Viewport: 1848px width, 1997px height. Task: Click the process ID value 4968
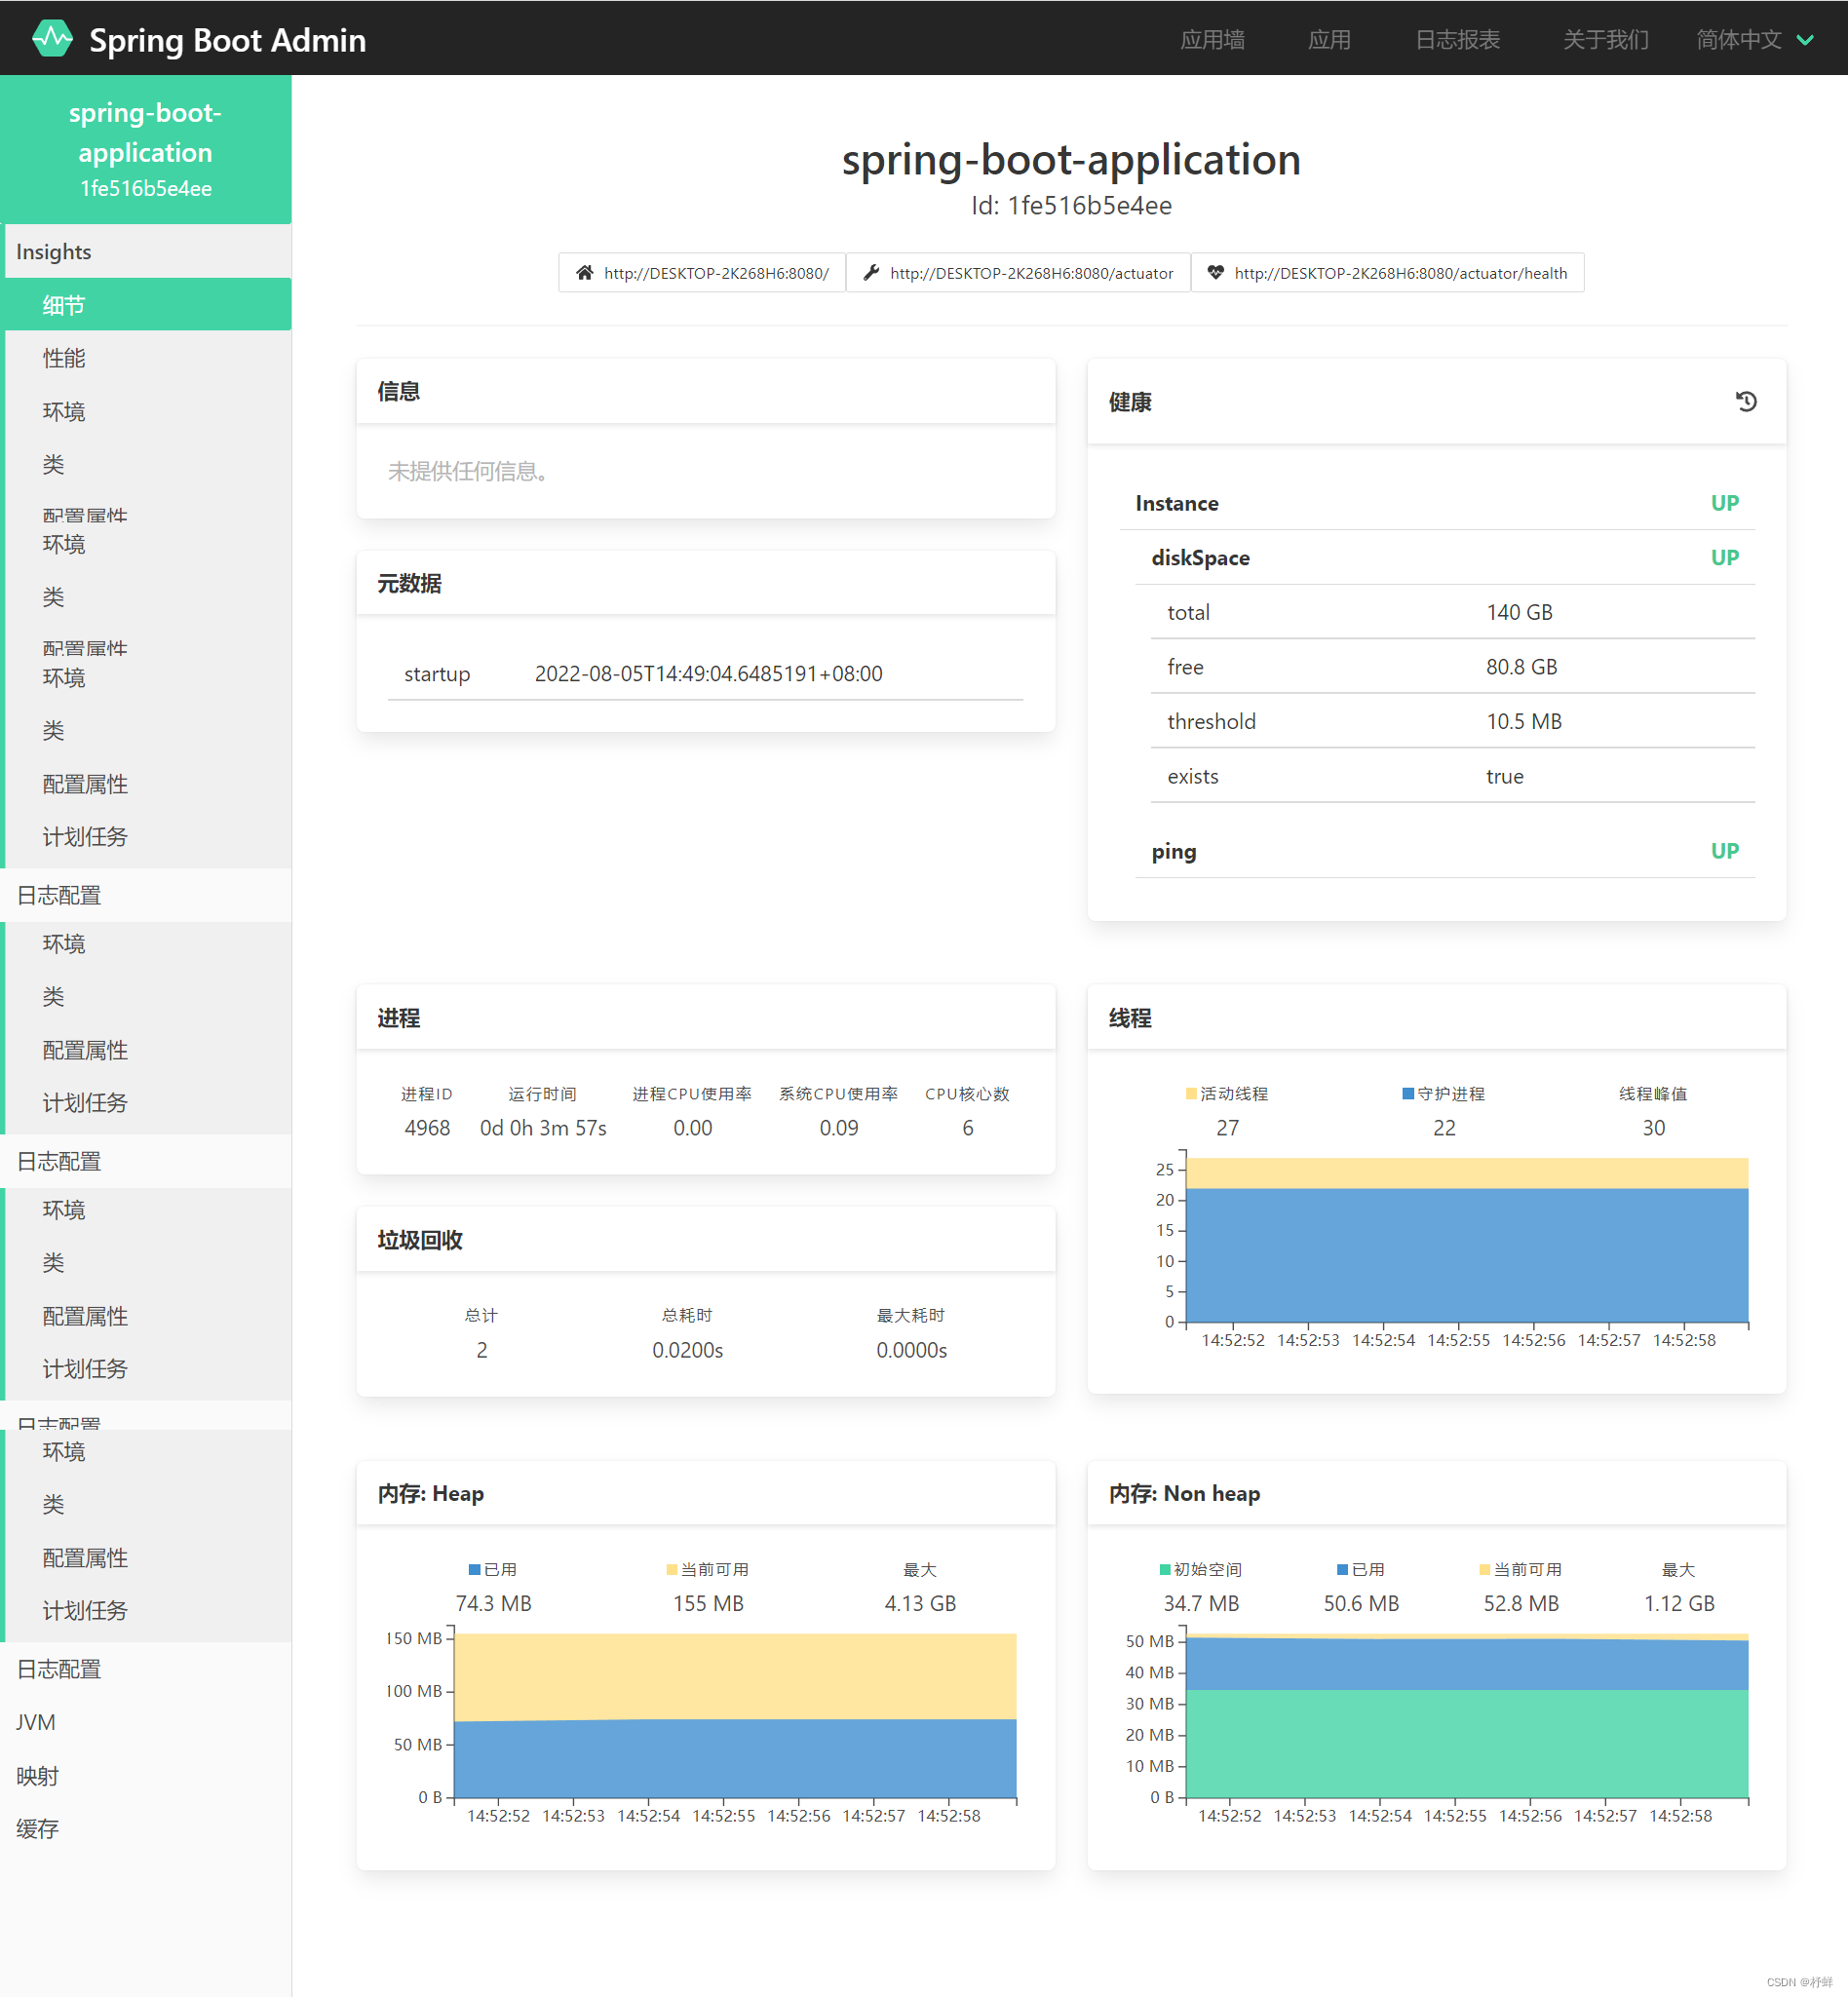[x=427, y=1128]
